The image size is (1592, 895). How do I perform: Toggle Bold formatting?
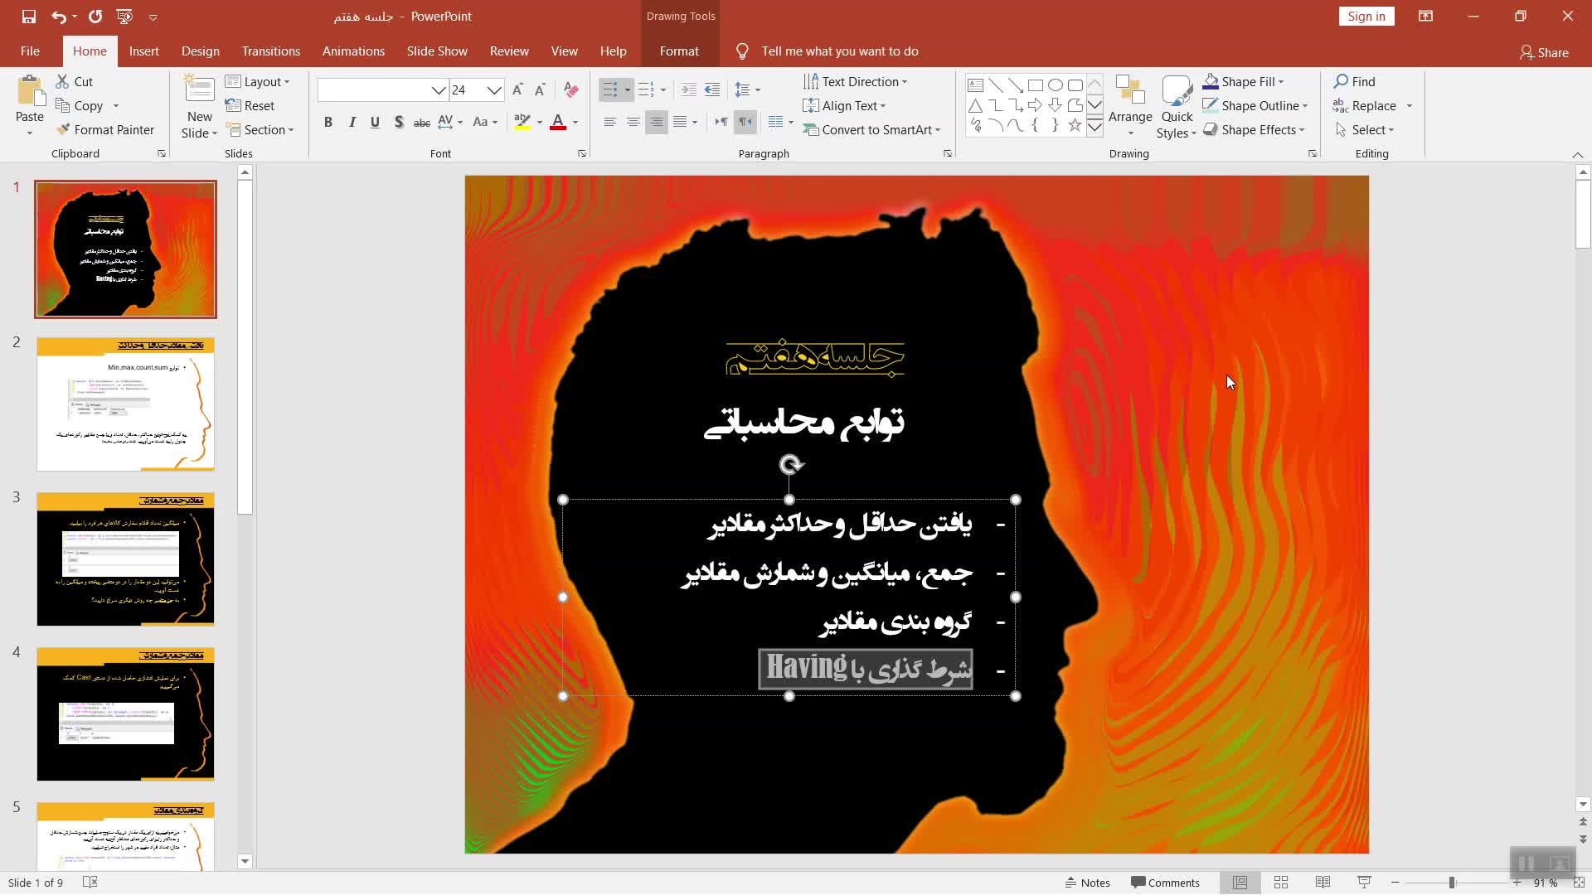point(328,123)
